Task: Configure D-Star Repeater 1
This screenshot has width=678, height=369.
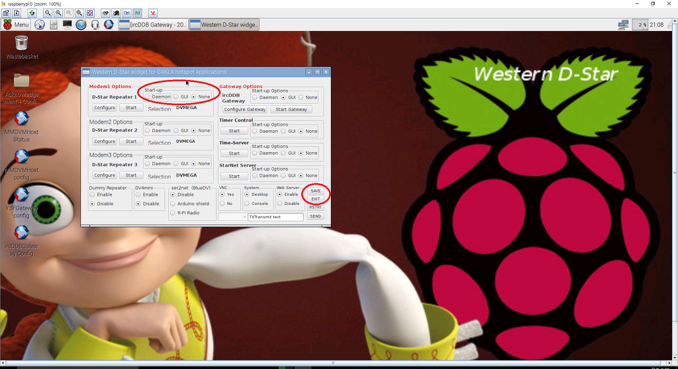Action: 104,108
